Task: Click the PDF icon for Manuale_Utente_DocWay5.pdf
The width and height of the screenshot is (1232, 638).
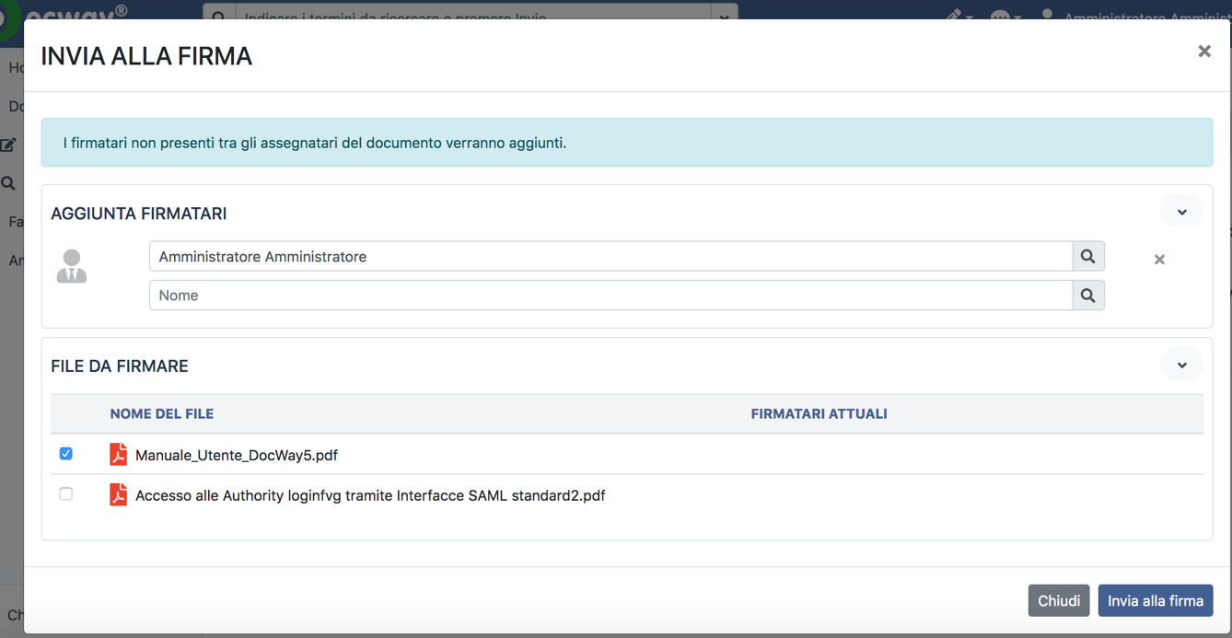Action: [x=118, y=455]
